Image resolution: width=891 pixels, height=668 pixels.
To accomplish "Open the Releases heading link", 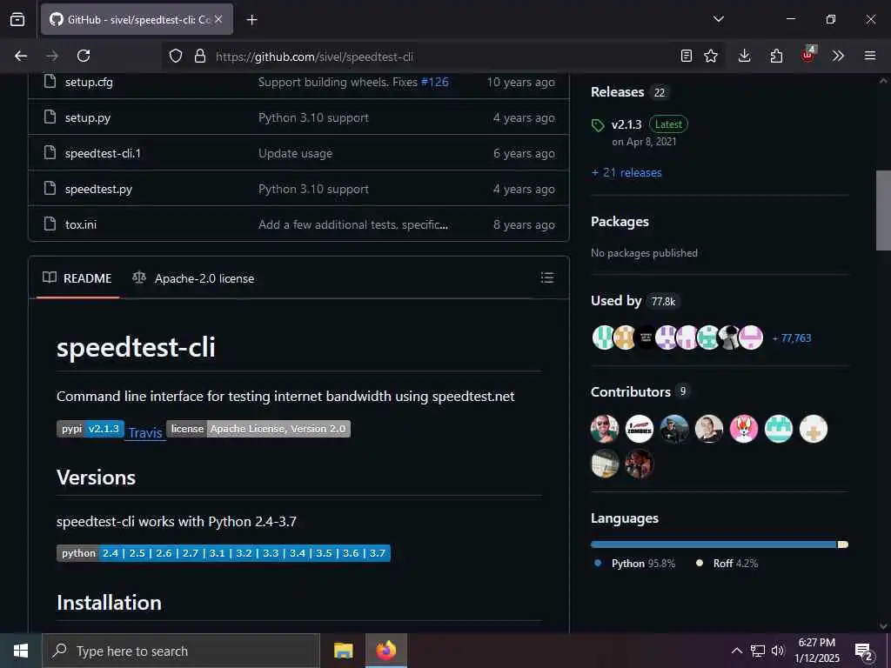I will point(617,92).
